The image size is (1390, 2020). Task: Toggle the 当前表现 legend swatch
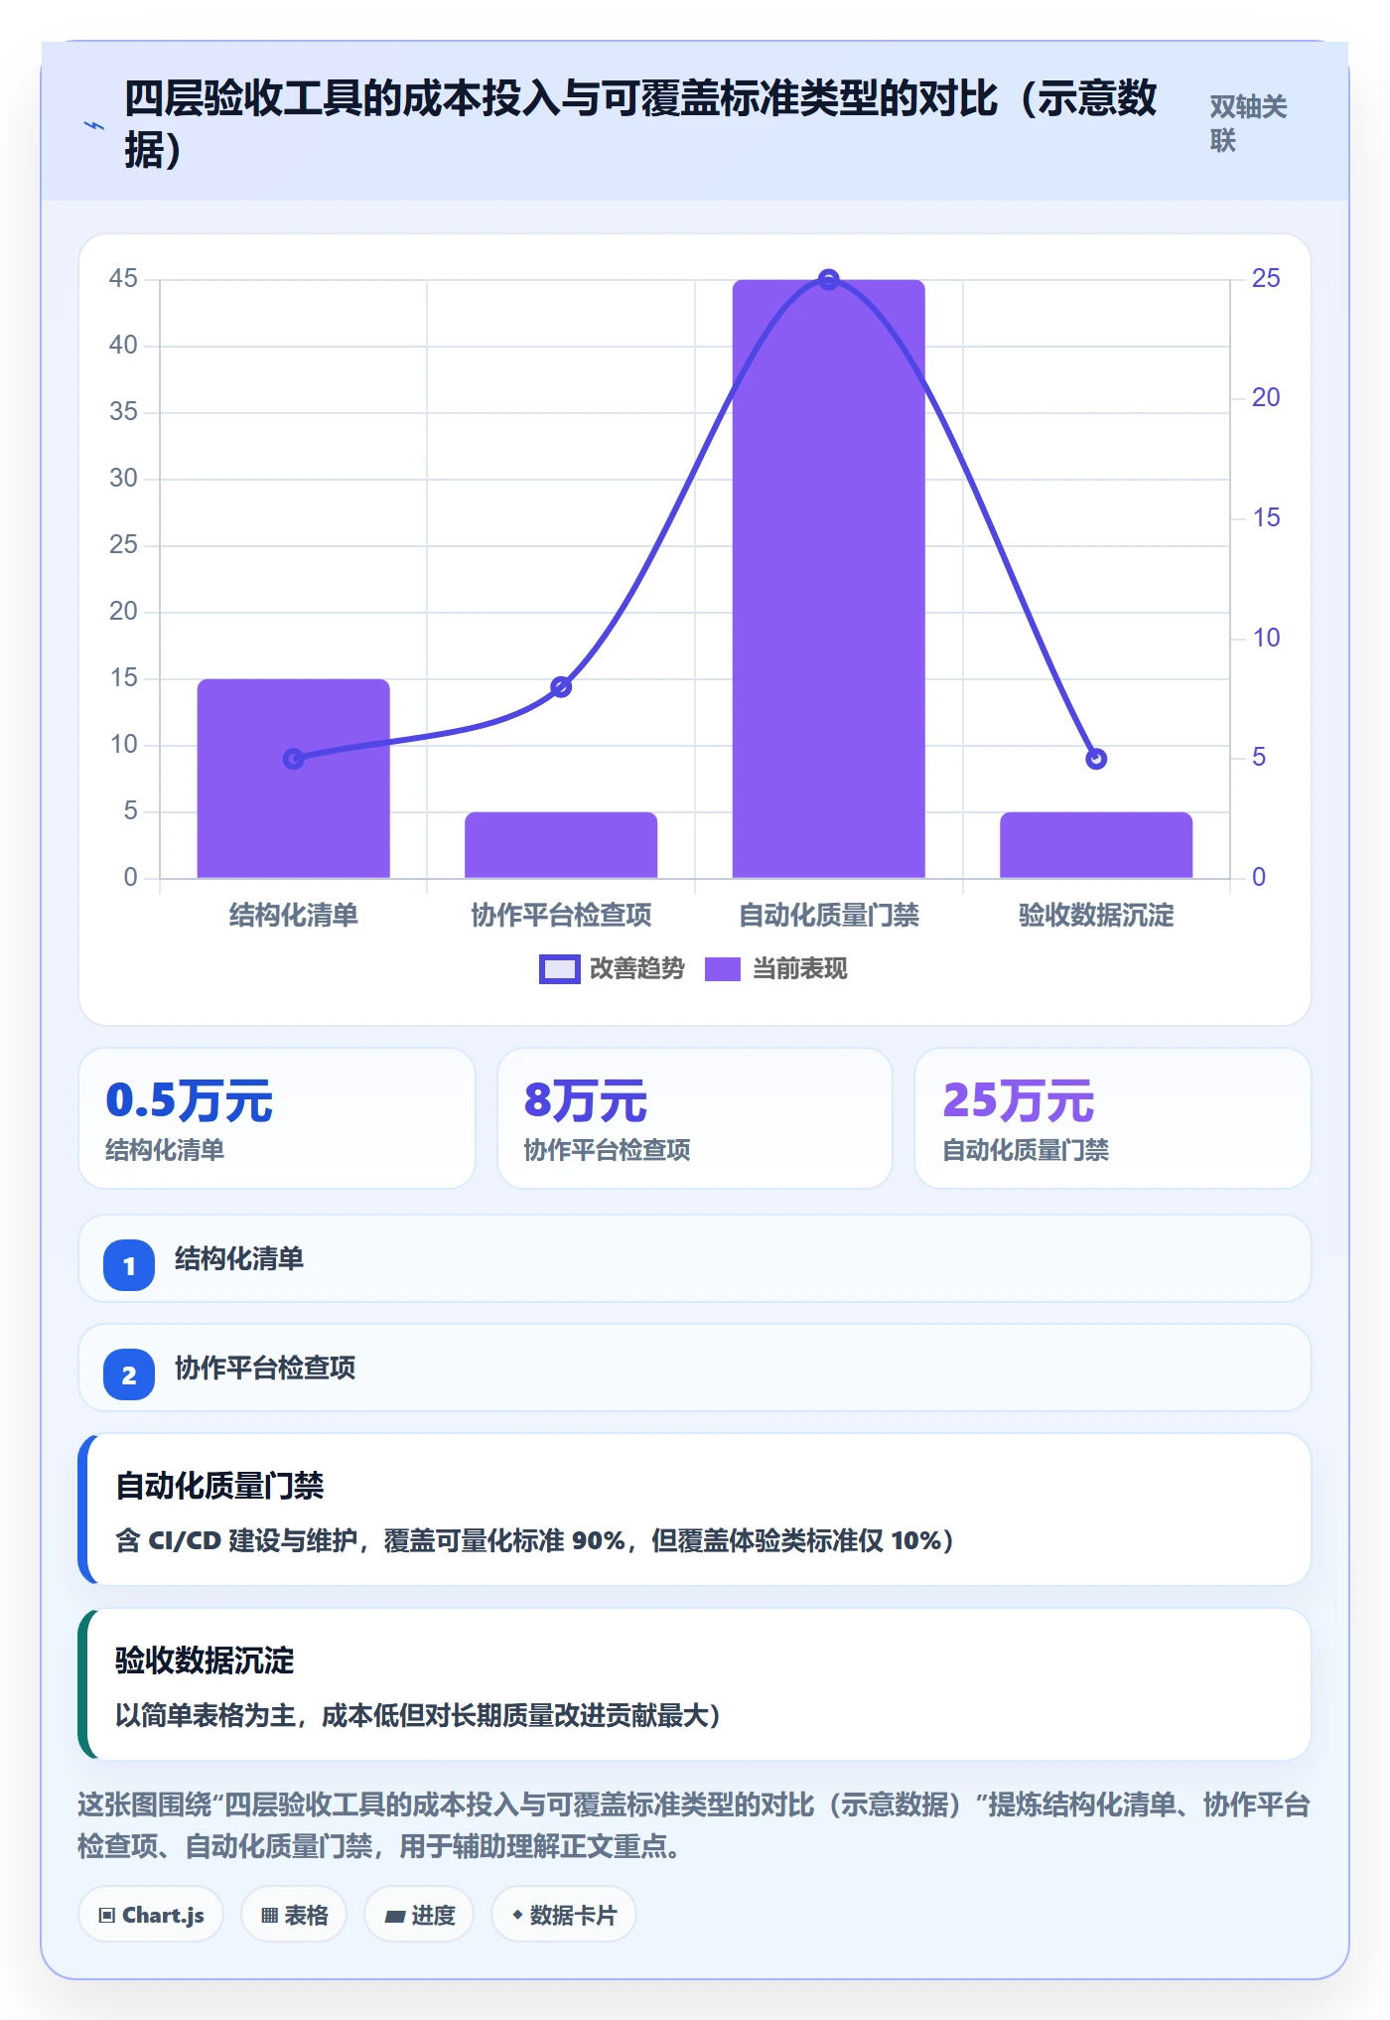[x=723, y=969]
